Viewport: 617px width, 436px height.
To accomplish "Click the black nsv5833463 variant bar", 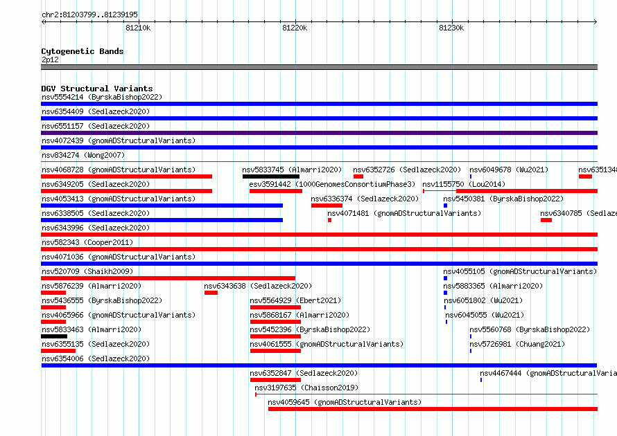I will (x=54, y=336).
